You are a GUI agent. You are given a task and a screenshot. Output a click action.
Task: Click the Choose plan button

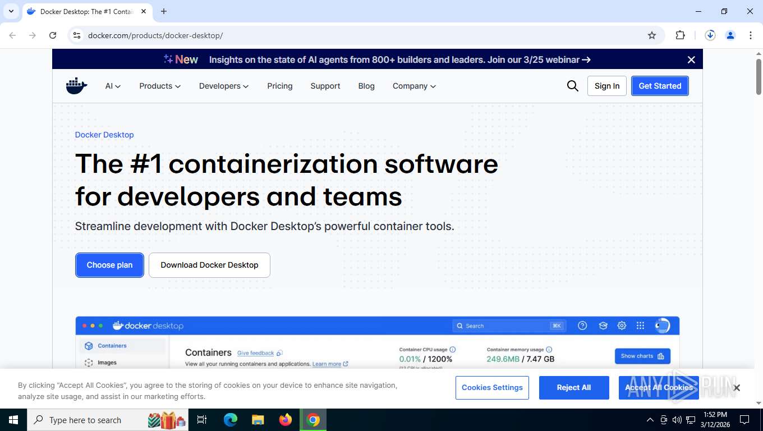[109, 265]
